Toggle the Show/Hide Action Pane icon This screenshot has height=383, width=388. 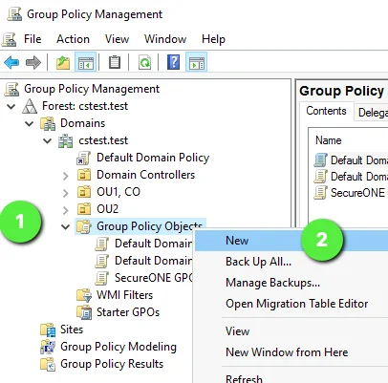click(x=197, y=62)
